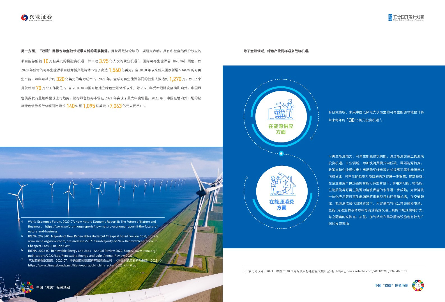Click the small arrowhead beside the energy supply circle
Image resolution: width=445 pixels, height=302 pixels.
point(312,138)
